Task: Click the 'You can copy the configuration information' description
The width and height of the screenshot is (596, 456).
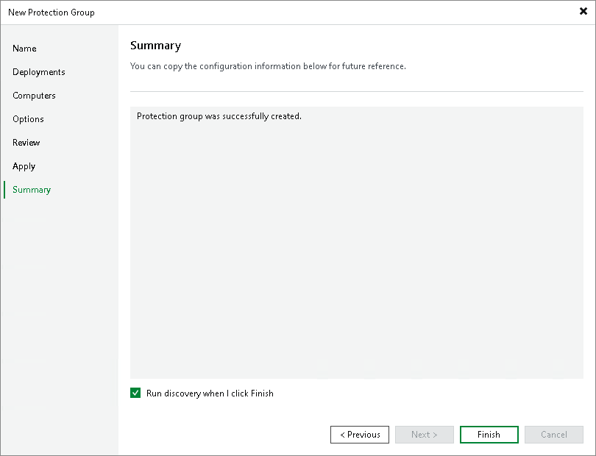Action: [x=268, y=66]
